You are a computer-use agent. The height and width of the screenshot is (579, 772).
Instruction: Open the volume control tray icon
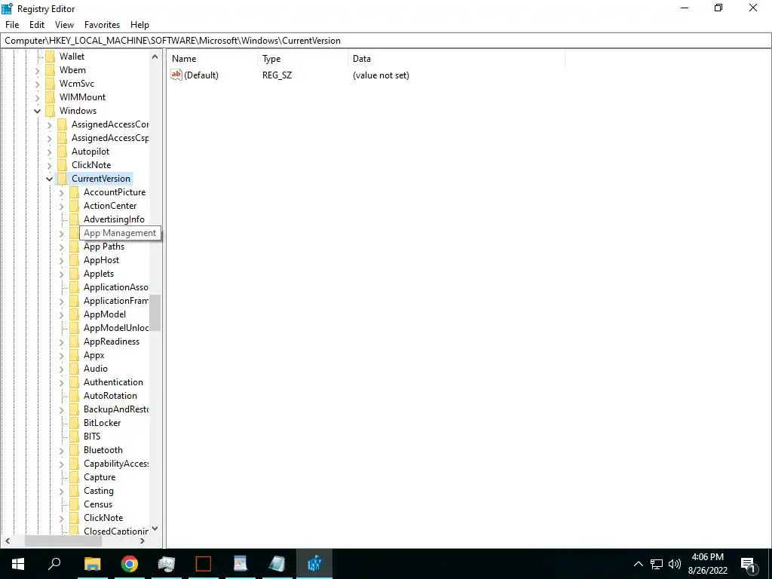point(675,564)
